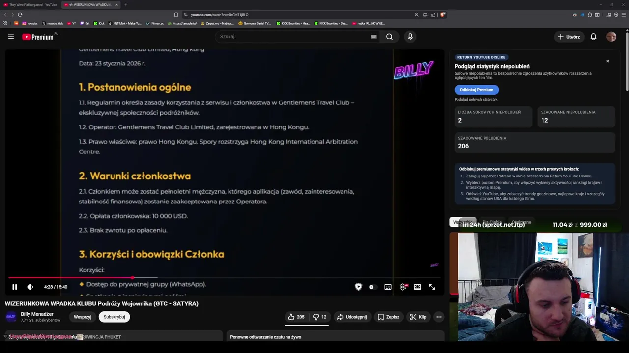Pause the video
This screenshot has width=629, height=353.
pos(15,287)
